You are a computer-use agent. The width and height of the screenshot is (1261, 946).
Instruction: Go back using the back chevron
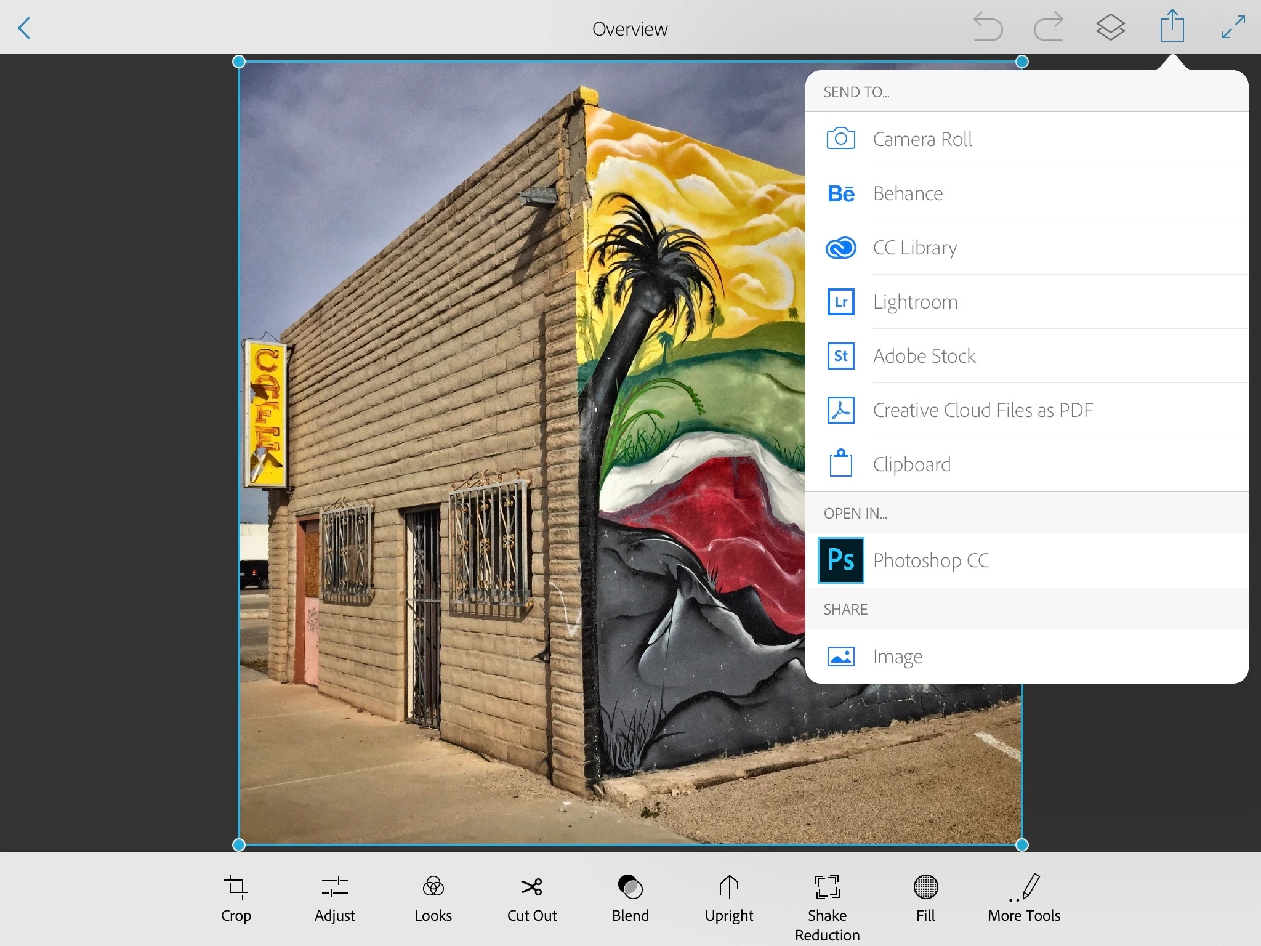pos(25,28)
